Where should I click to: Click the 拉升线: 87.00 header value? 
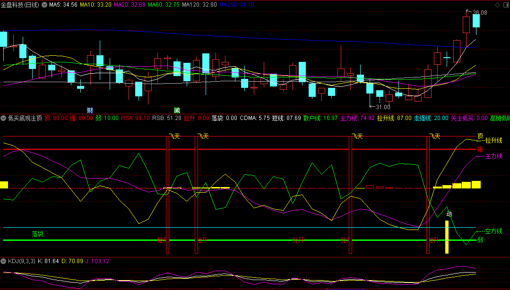(x=394, y=118)
